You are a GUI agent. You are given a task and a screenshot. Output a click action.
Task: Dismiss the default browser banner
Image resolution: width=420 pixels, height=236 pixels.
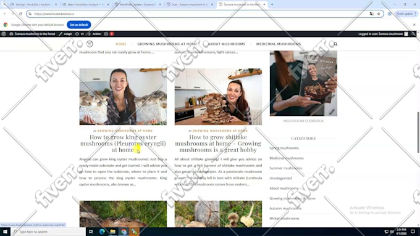[414, 25]
